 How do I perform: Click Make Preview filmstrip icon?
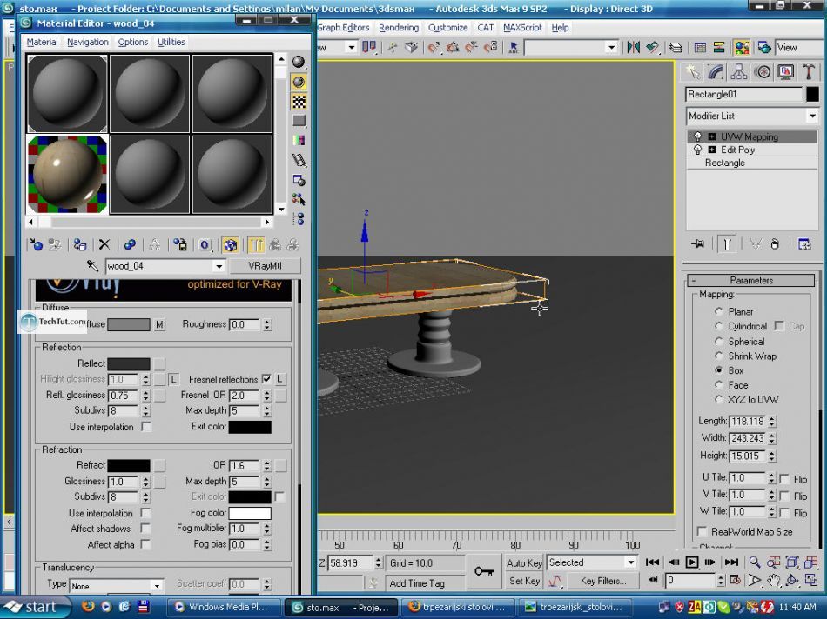pos(299,160)
